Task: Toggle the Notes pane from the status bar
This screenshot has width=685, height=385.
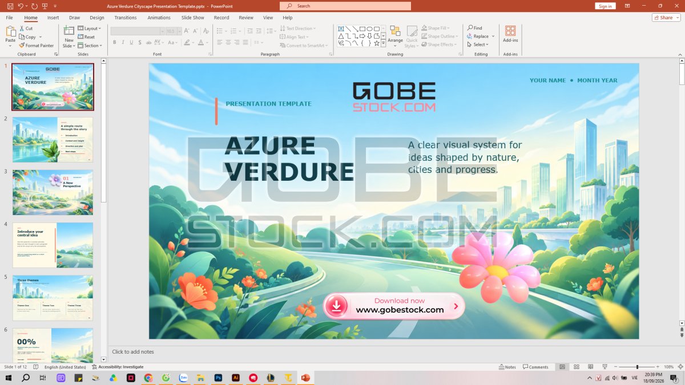Action: point(507,367)
